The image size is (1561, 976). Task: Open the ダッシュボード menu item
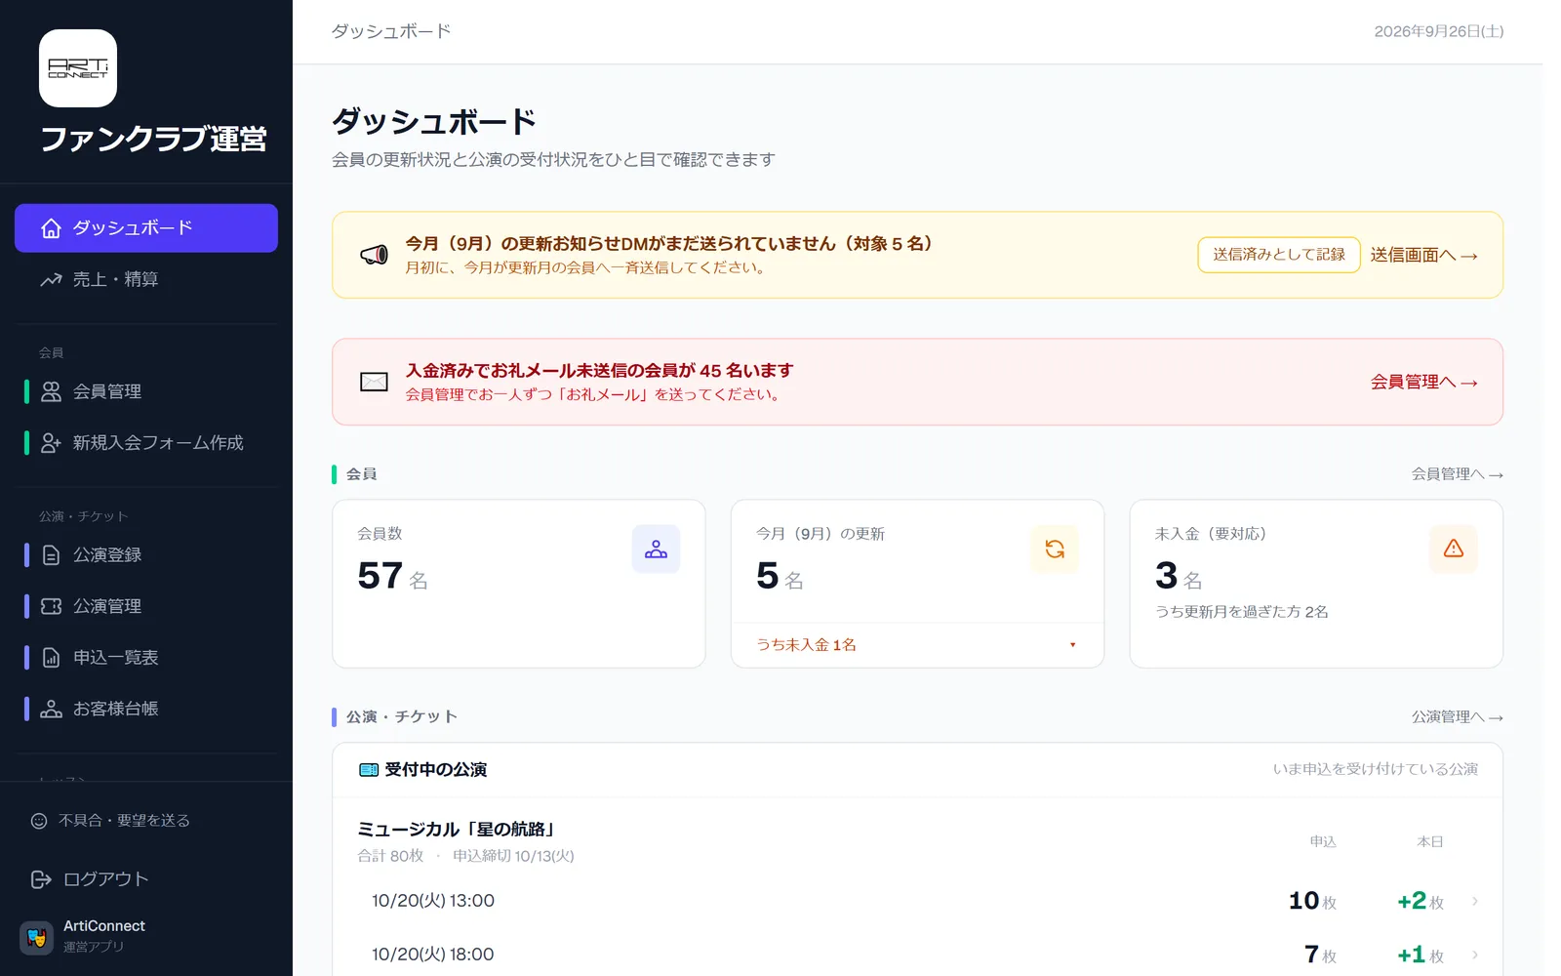[x=146, y=228]
